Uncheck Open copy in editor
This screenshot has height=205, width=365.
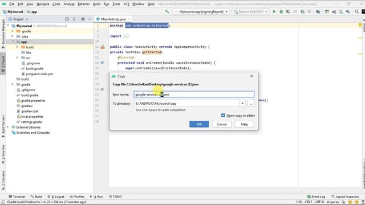point(223,115)
